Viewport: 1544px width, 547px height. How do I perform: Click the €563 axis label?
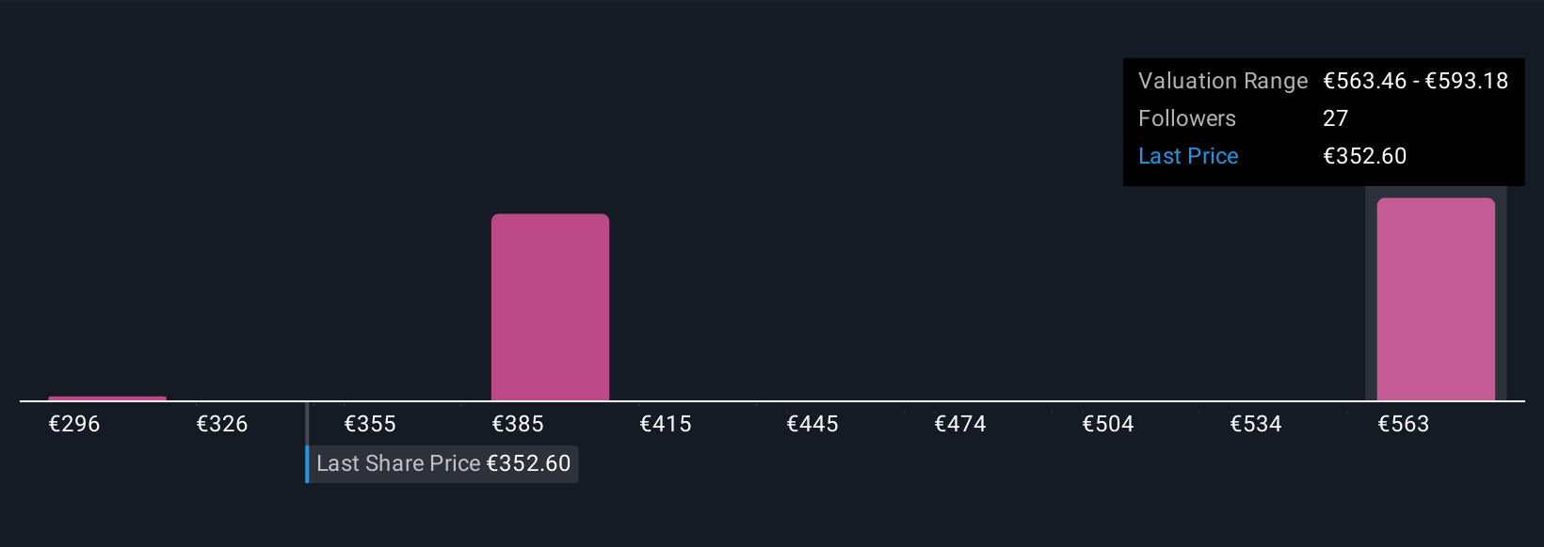pyautogui.click(x=1404, y=424)
